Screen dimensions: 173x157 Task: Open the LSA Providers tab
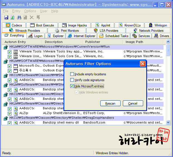click(106, 30)
